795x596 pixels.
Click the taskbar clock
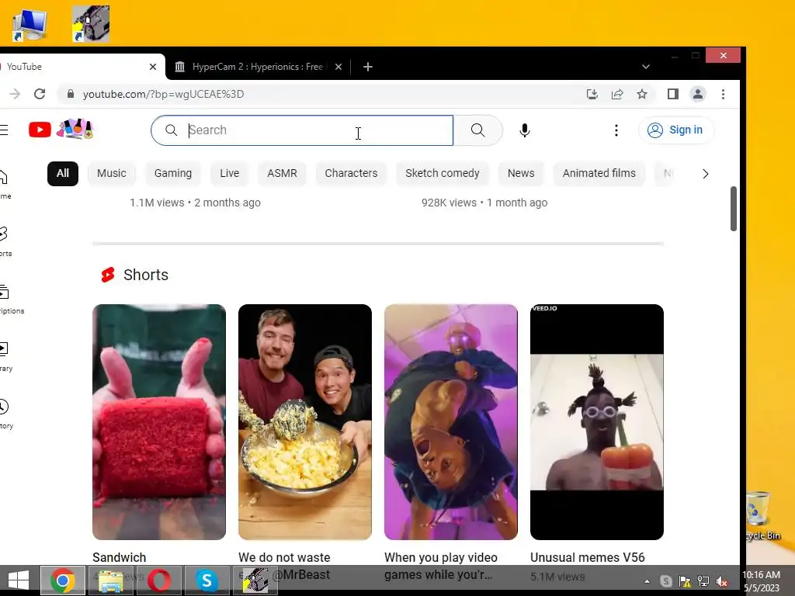[x=762, y=581]
